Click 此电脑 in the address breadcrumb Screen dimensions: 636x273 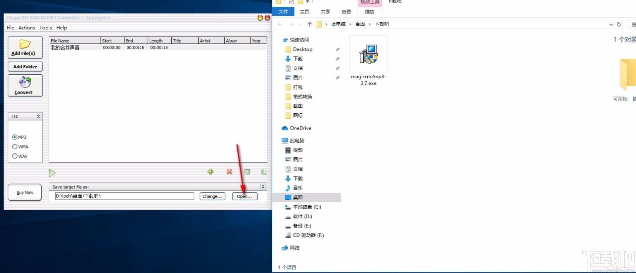point(338,24)
